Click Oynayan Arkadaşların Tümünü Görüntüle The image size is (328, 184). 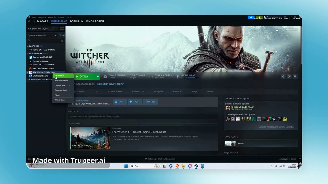(x=276, y=127)
